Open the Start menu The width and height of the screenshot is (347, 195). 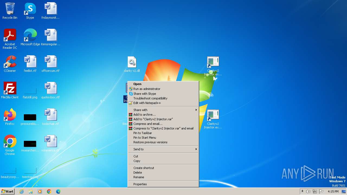pos(8,191)
